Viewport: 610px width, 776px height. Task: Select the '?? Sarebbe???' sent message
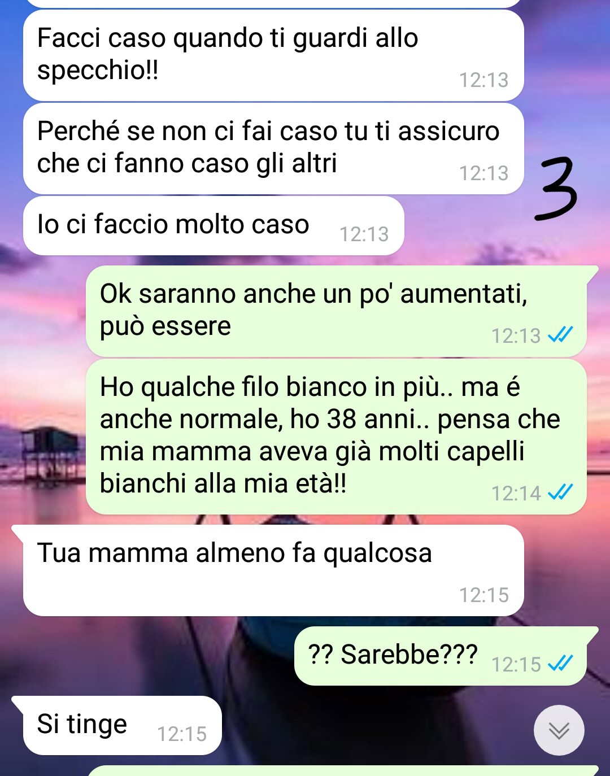pyautogui.click(x=441, y=656)
